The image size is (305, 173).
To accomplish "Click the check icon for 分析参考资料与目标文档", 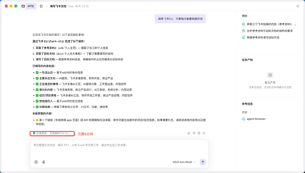I will [x=244, y=31].
